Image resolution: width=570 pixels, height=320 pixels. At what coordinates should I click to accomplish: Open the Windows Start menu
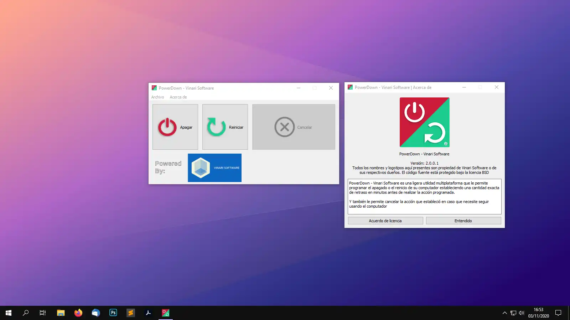pyautogui.click(x=9, y=313)
